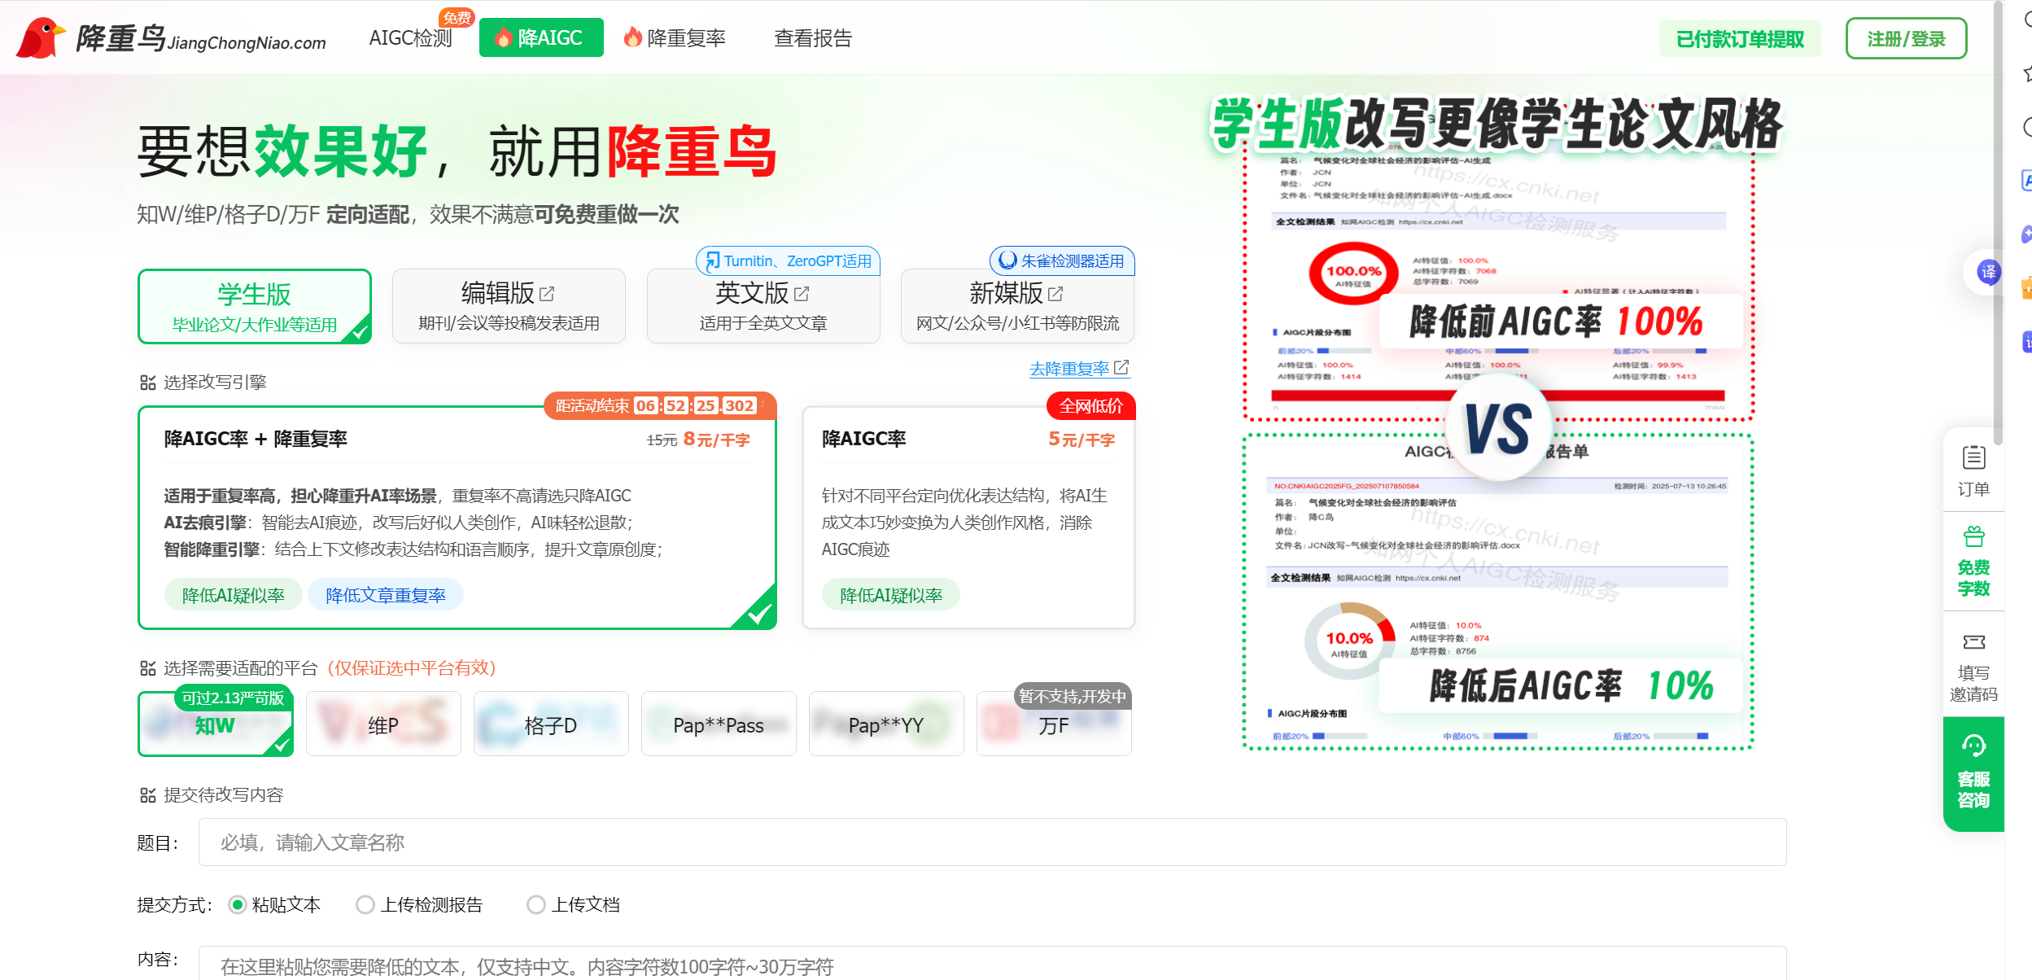2032x980 pixels.
Task: Click external-link icon beside 去降重复率
Action: point(1121,368)
